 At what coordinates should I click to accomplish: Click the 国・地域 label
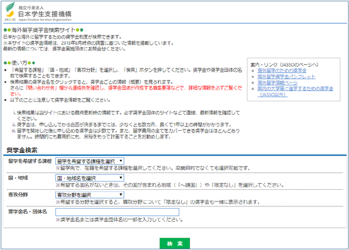point(18,178)
